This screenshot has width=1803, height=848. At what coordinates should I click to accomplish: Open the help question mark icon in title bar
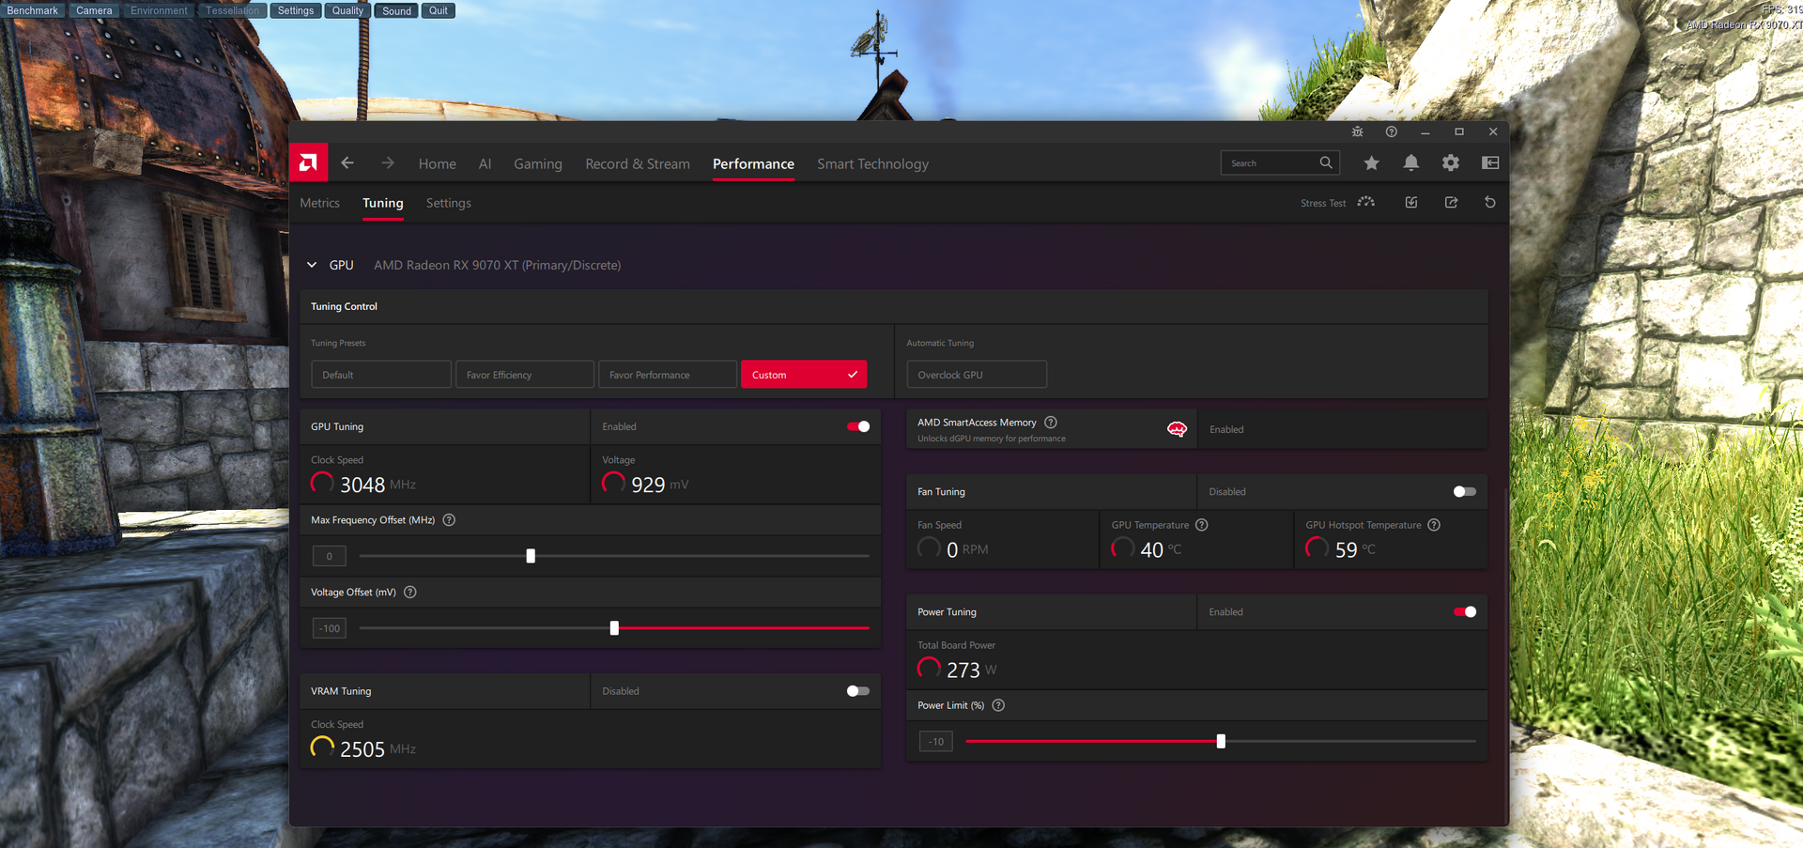[1391, 132]
